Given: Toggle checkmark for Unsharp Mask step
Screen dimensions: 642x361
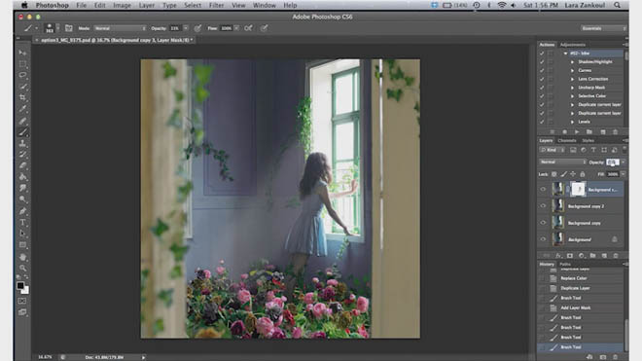Looking at the screenshot, I should click(542, 88).
